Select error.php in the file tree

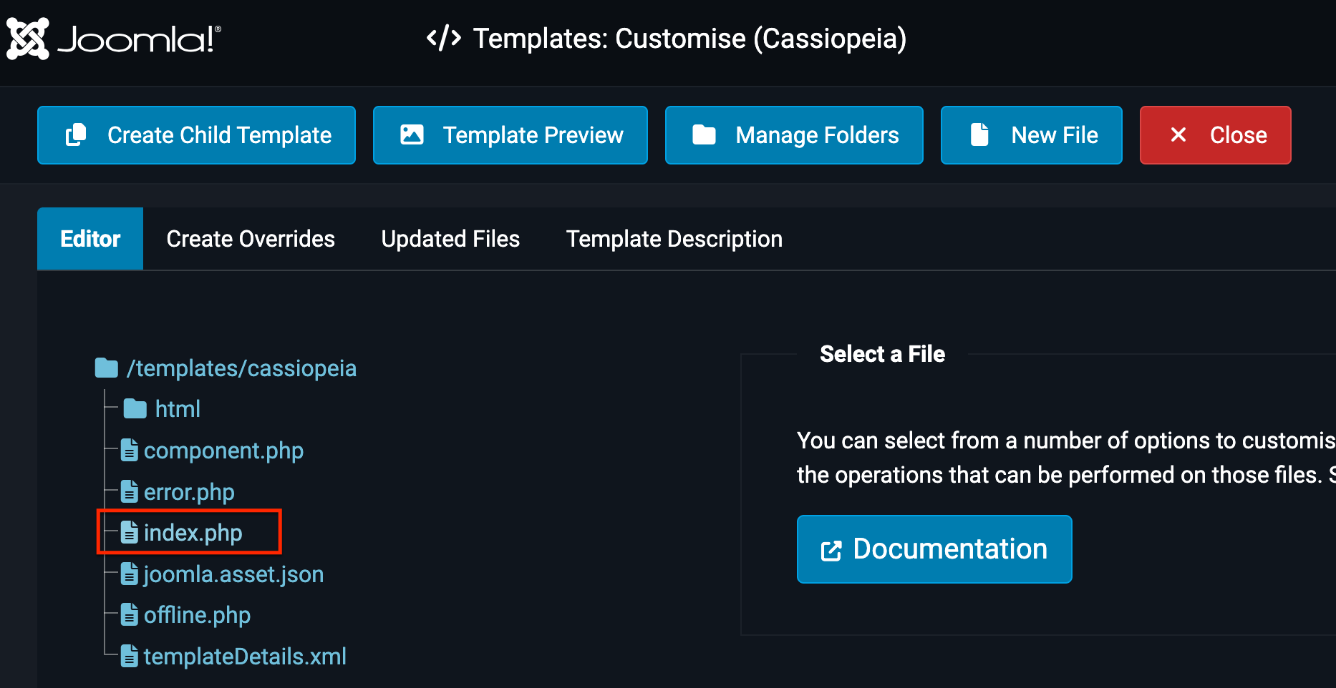pyautogui.click(x=189, y=492)
